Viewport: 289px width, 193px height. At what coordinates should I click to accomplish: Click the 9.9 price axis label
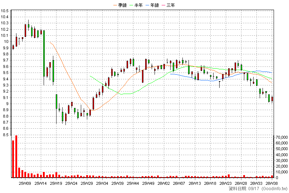tap(6, 48)
